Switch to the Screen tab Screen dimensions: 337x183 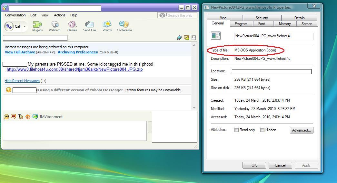[x=307, y=24]
